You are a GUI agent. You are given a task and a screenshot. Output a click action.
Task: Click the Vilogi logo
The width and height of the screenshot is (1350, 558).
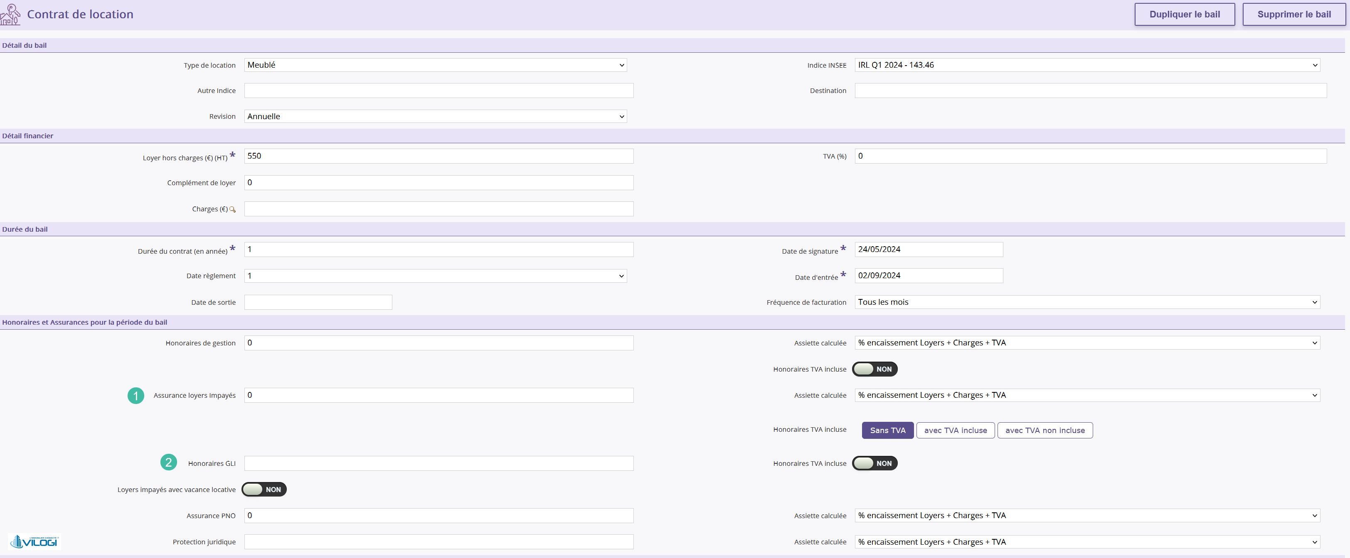click(34, 541)
